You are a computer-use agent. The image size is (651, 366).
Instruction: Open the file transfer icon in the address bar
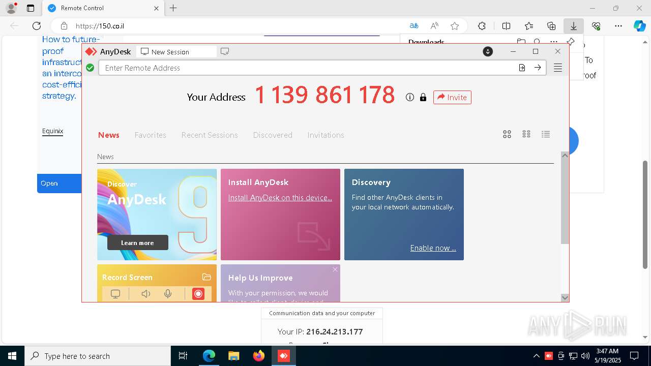pyautogui.click(x=522, y=68)
